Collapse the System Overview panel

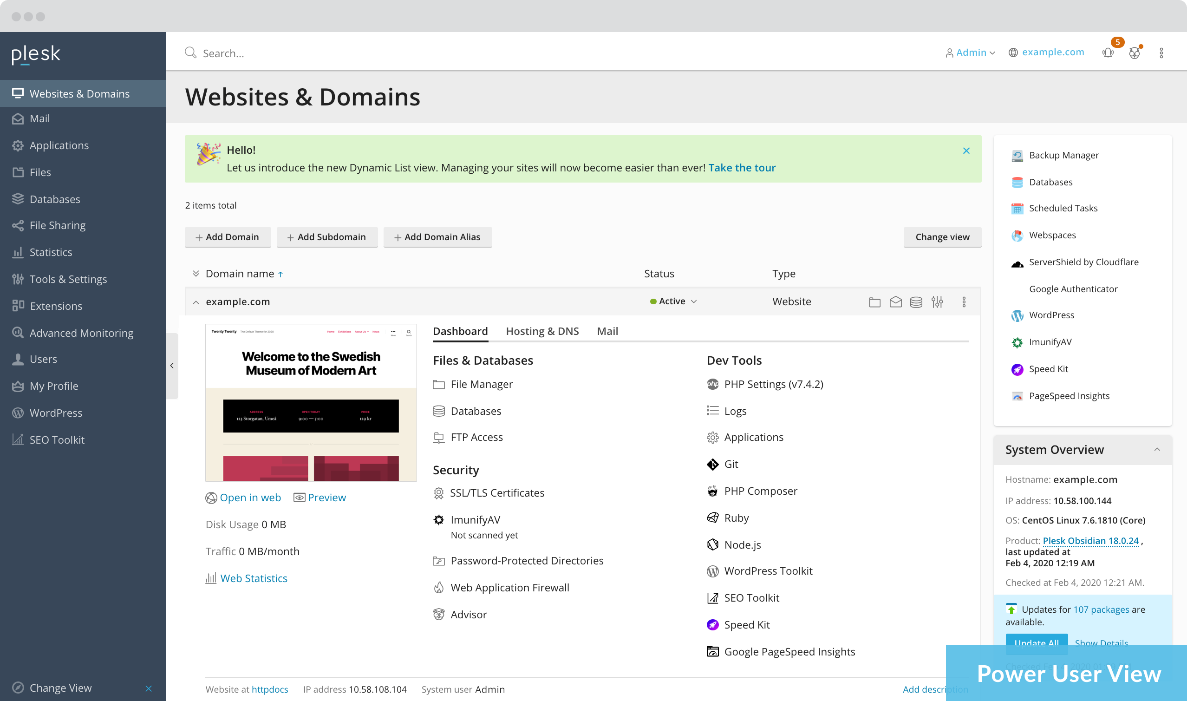point(1157,450)
